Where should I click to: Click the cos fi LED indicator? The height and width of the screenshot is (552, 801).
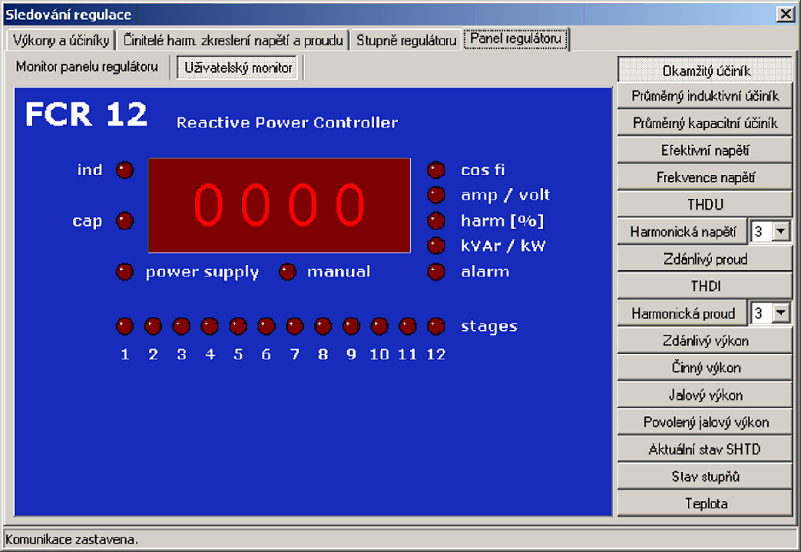436,170
